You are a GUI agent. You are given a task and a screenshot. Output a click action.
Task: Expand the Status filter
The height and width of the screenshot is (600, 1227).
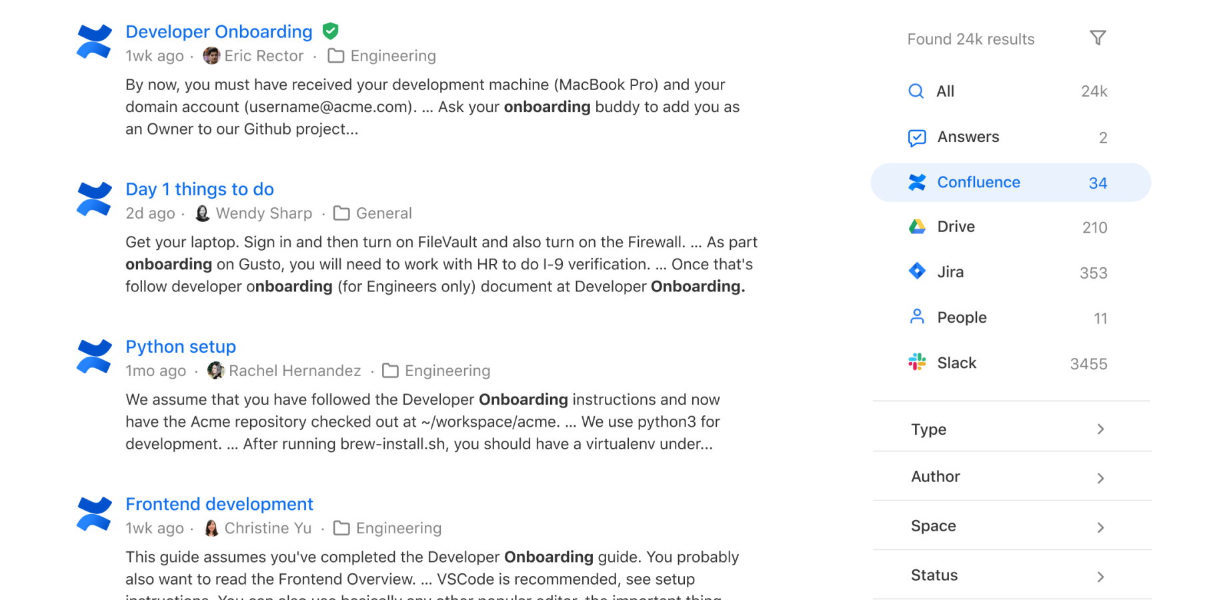pos(1011,575)
